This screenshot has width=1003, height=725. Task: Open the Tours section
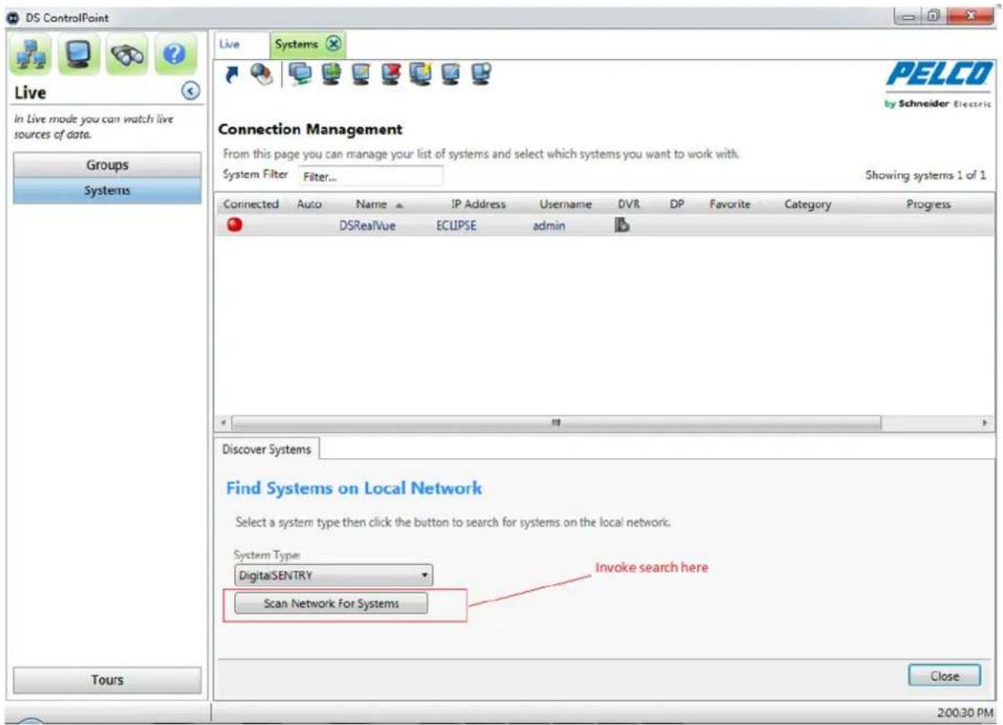click(x=108, y=680)
